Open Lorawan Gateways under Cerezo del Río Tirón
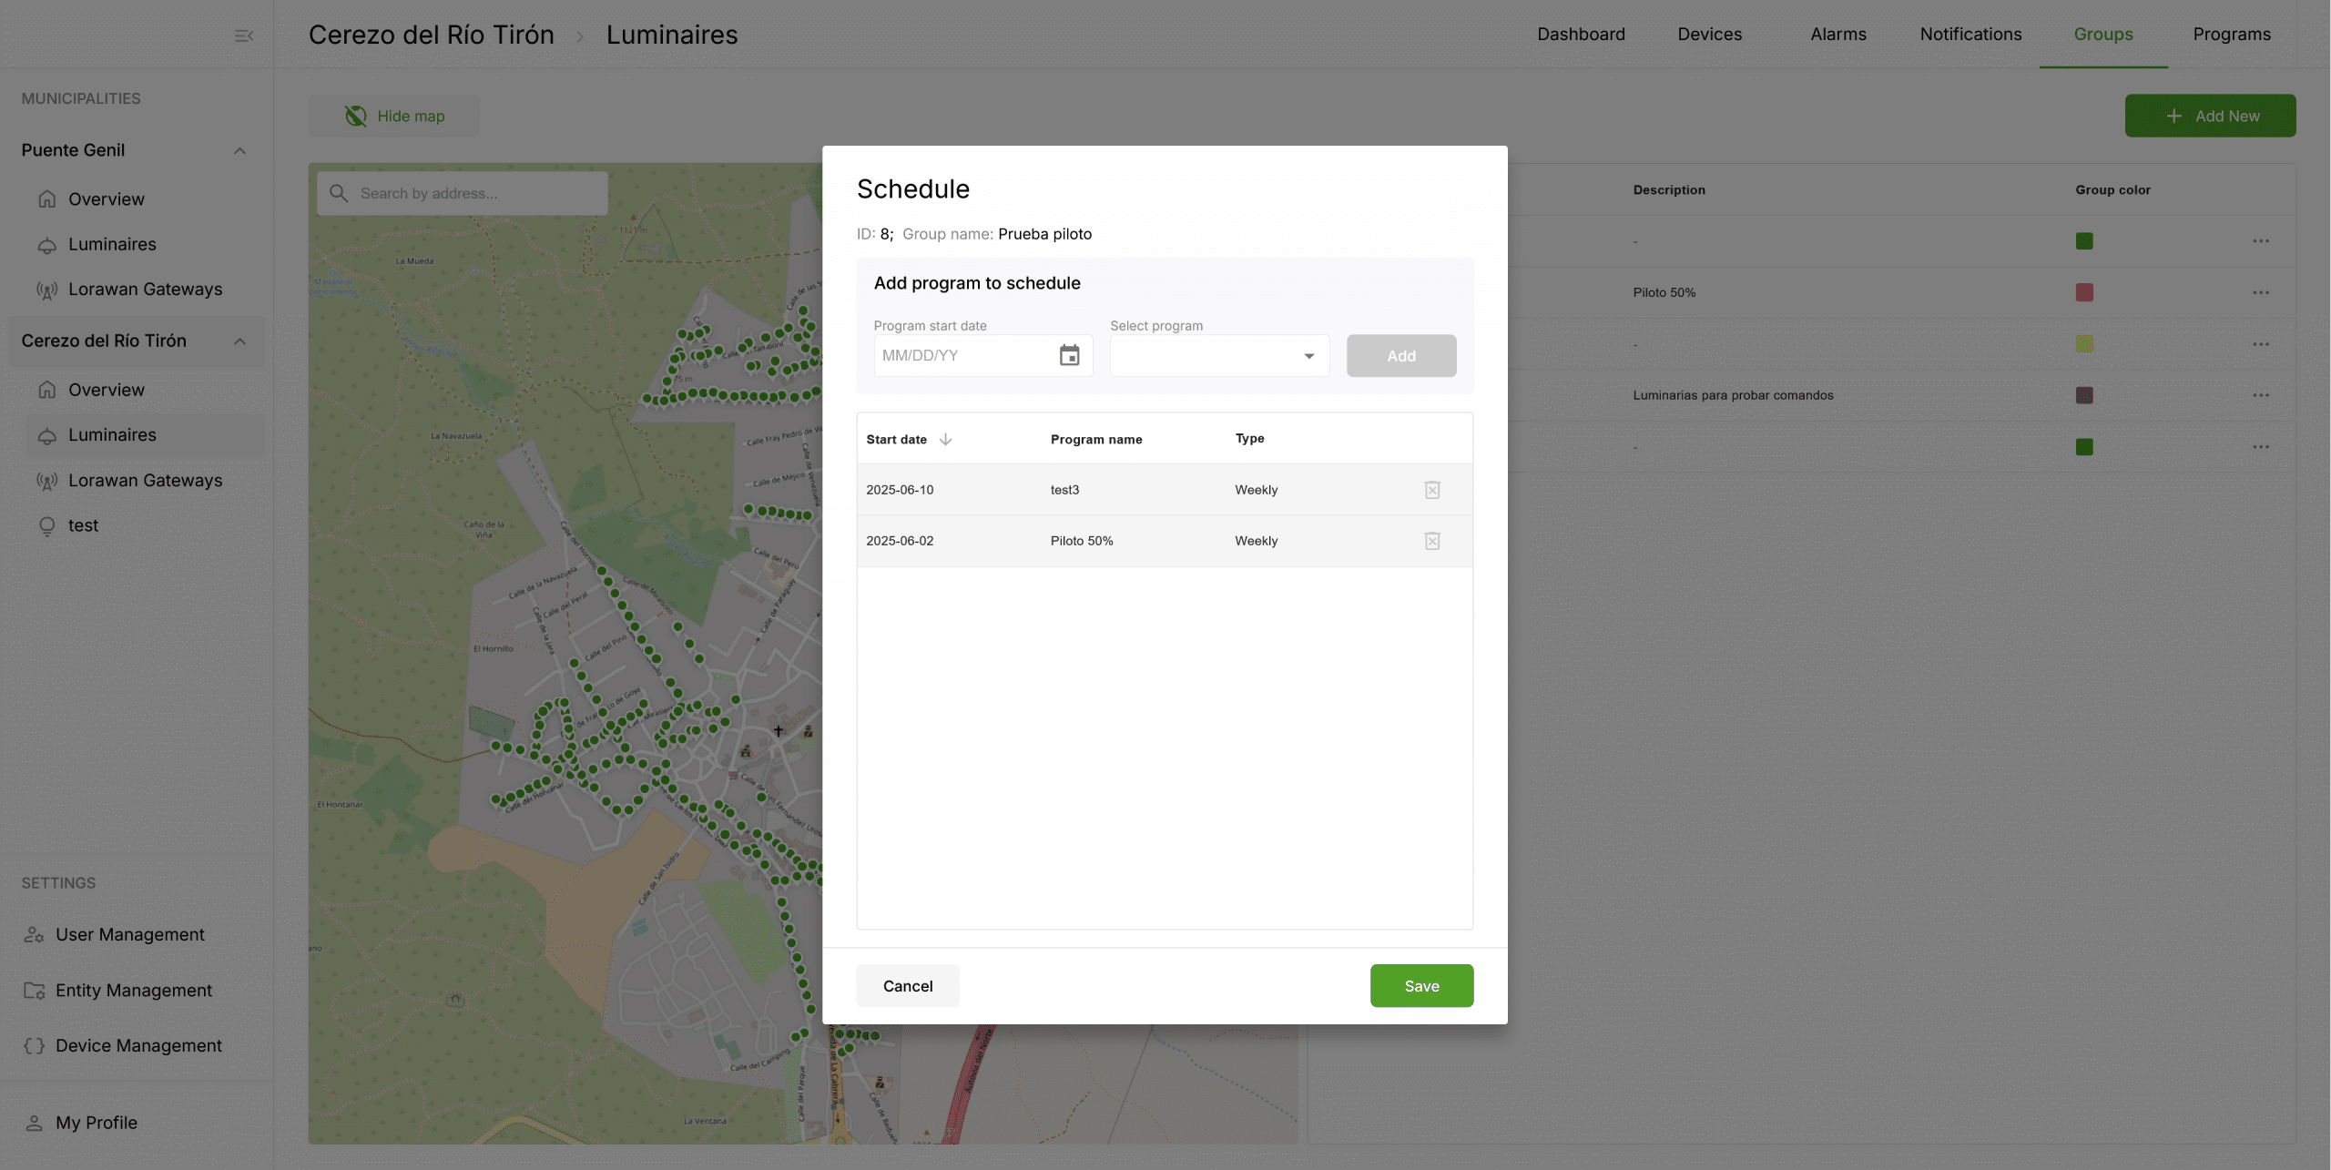The width and height of the screenshot is (2331, 1170). click(145, 480)
